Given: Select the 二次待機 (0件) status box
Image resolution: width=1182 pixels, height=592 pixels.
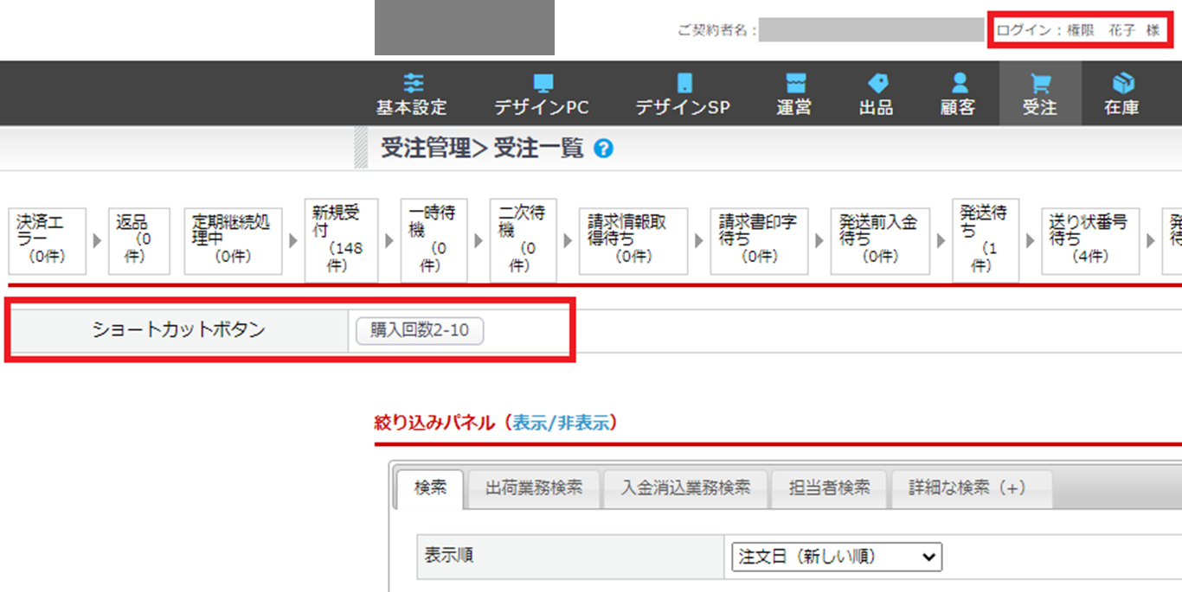Looking at the screenshot, I should [523, 240].
